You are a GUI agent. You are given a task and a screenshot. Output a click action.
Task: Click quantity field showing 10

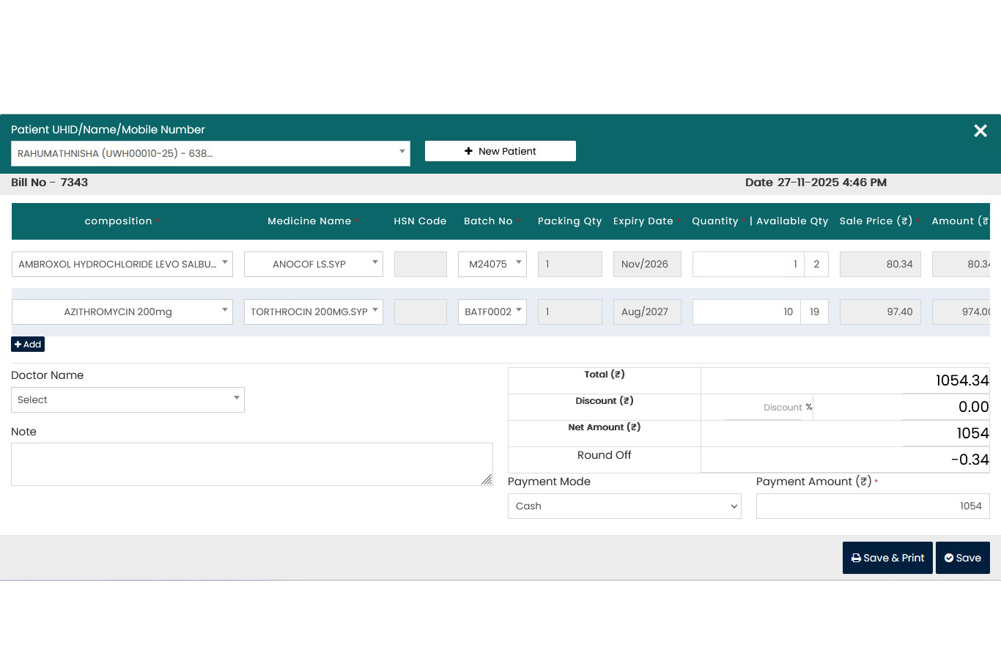(x=746, y=312)
